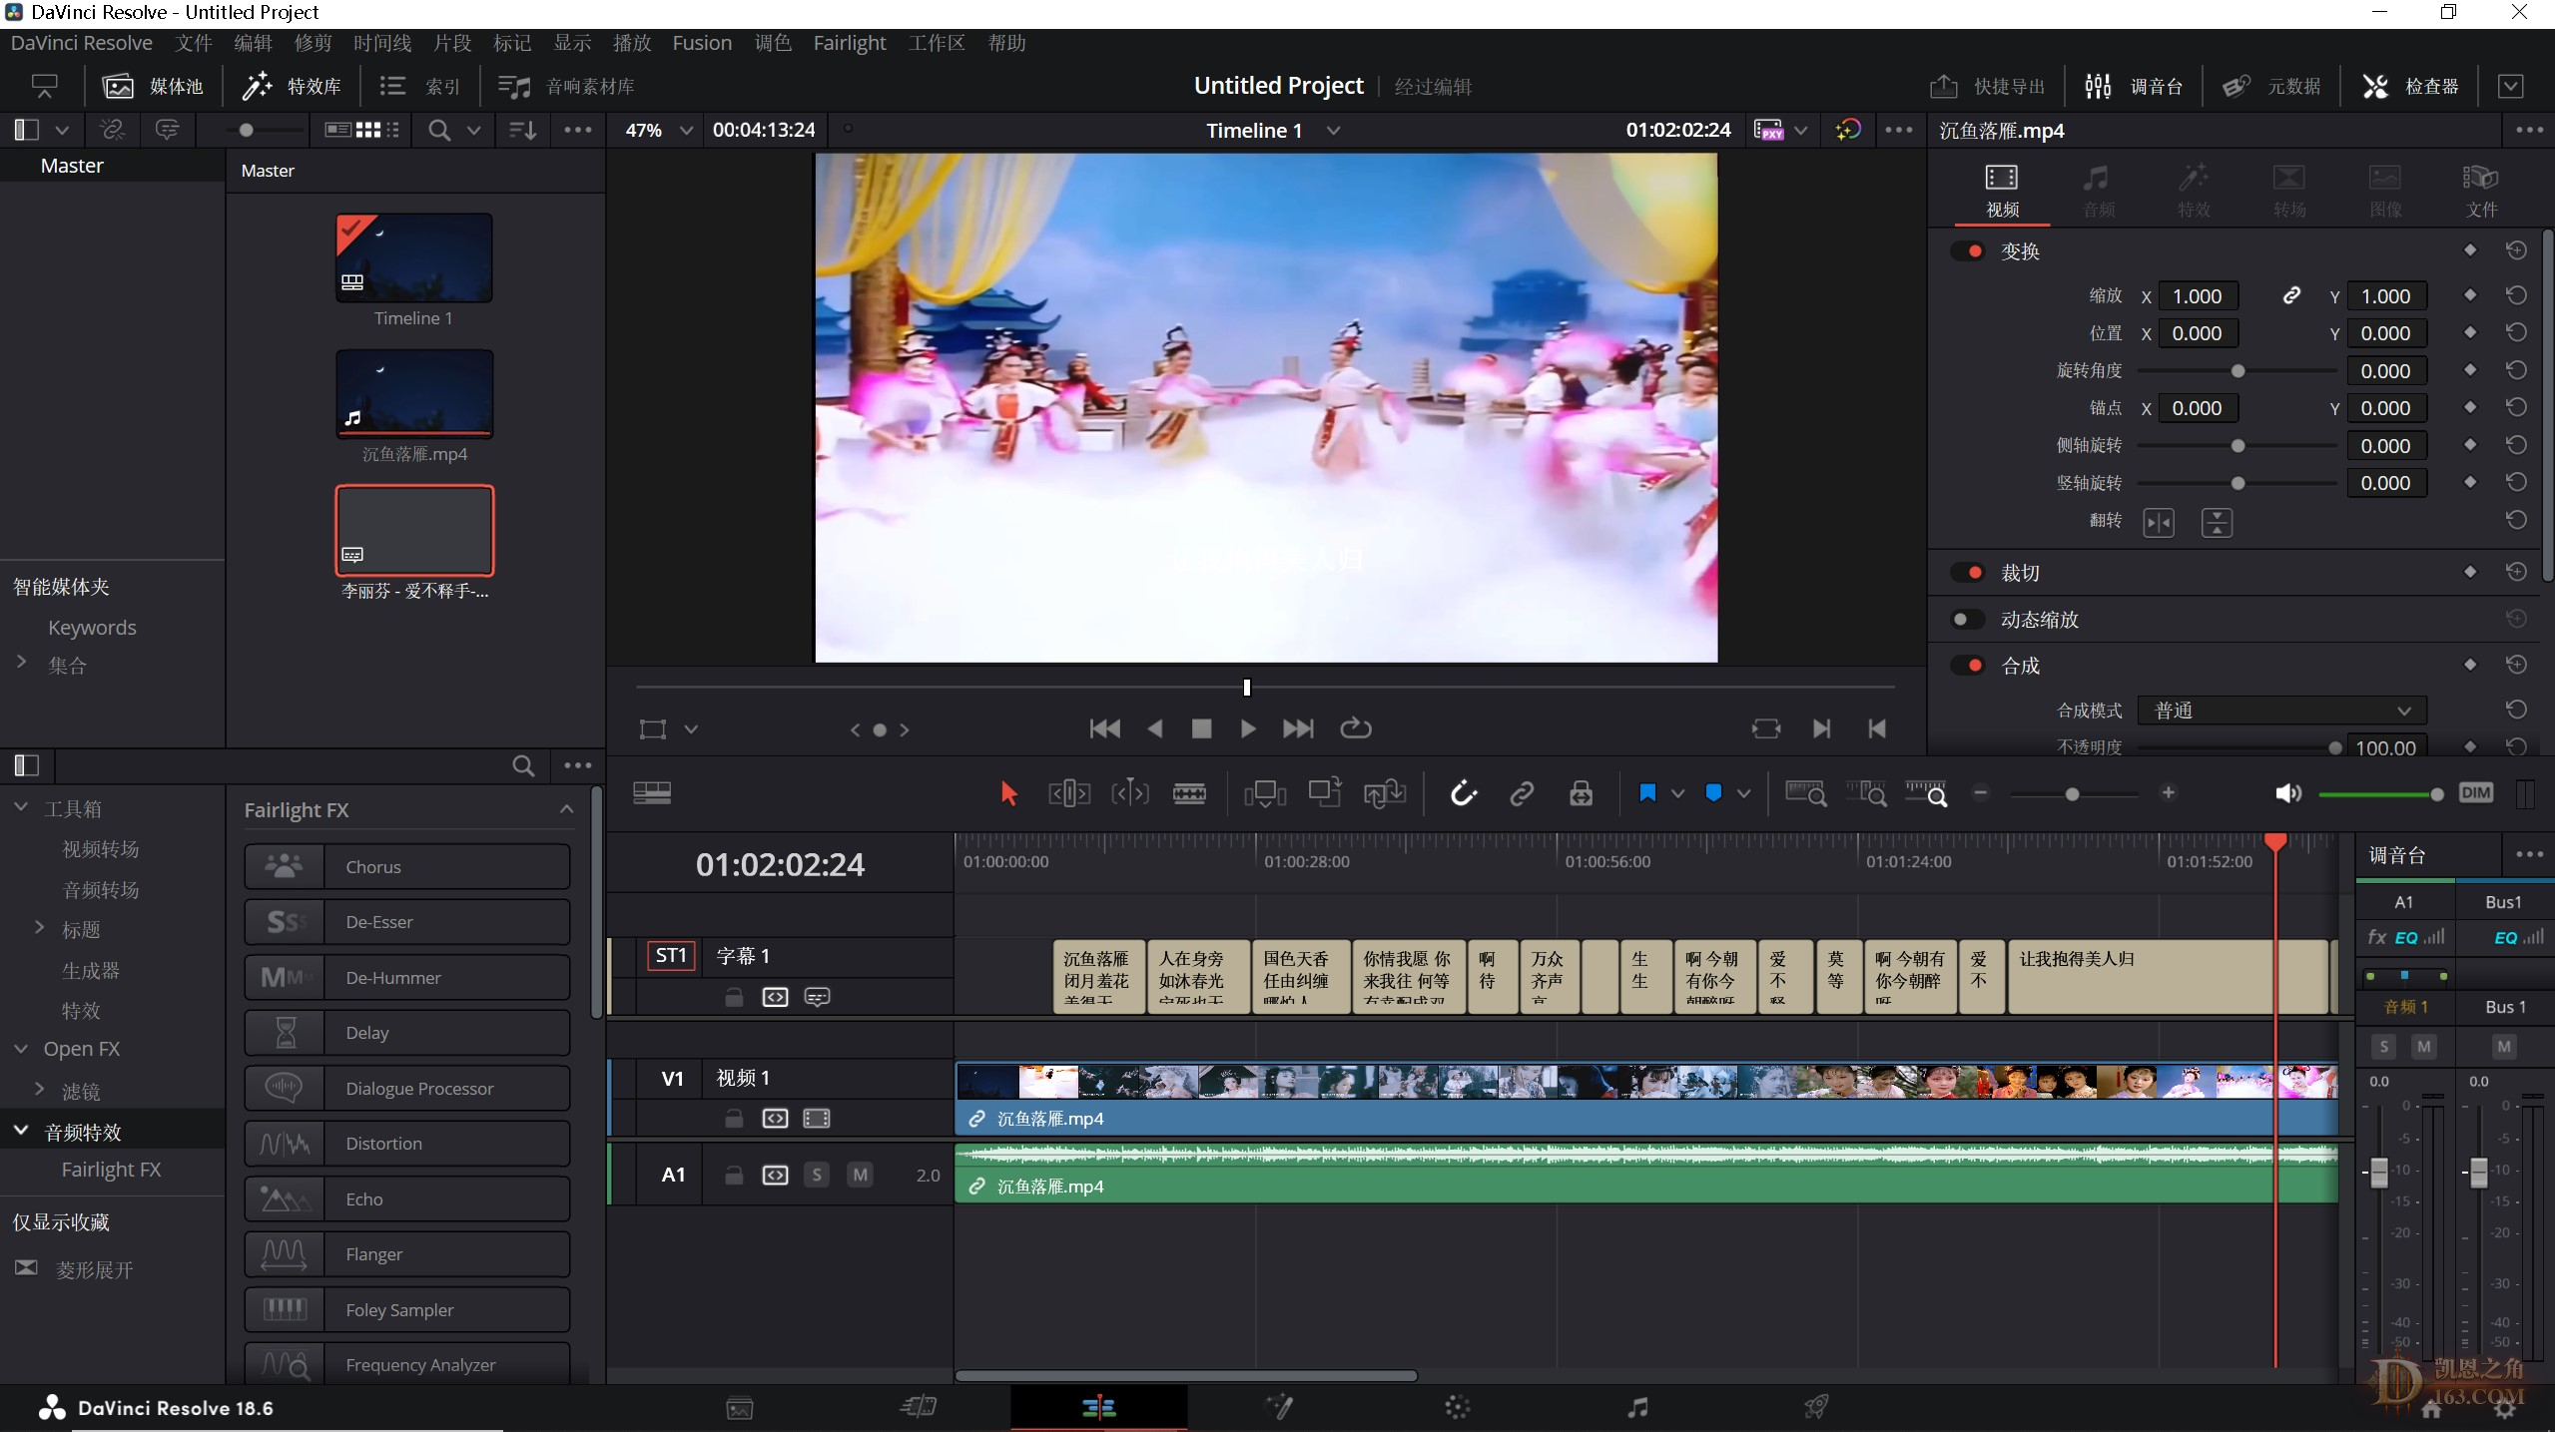Open the search options dropdown arrow
Screen dimensions: 2555x1432
[473, 131]
